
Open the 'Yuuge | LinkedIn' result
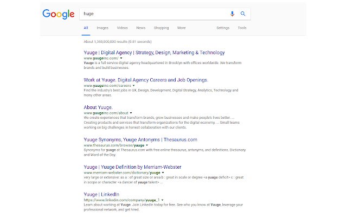(x=101, y=194)
